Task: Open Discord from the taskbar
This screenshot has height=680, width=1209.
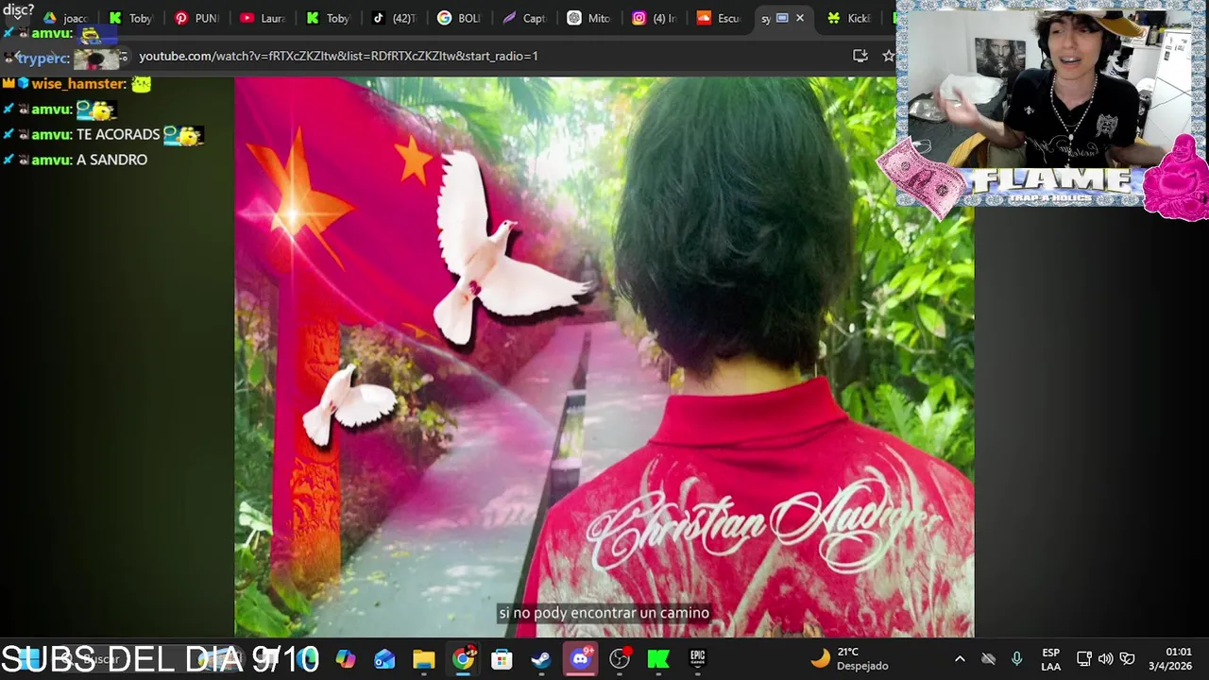Action: click(x=580, y=659)
